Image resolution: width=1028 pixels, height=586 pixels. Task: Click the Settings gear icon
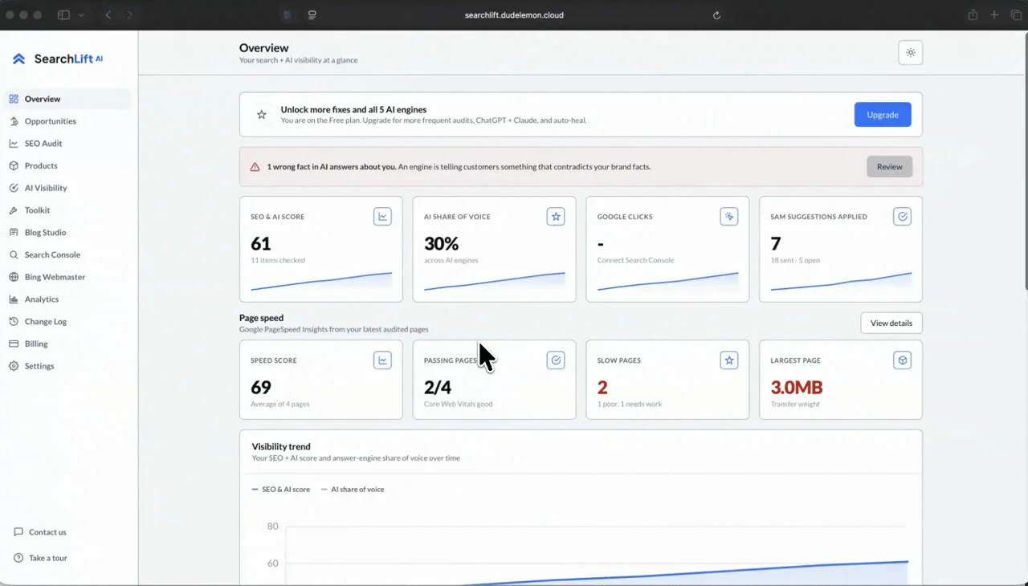pyautogui.click(x=14, y=366)
